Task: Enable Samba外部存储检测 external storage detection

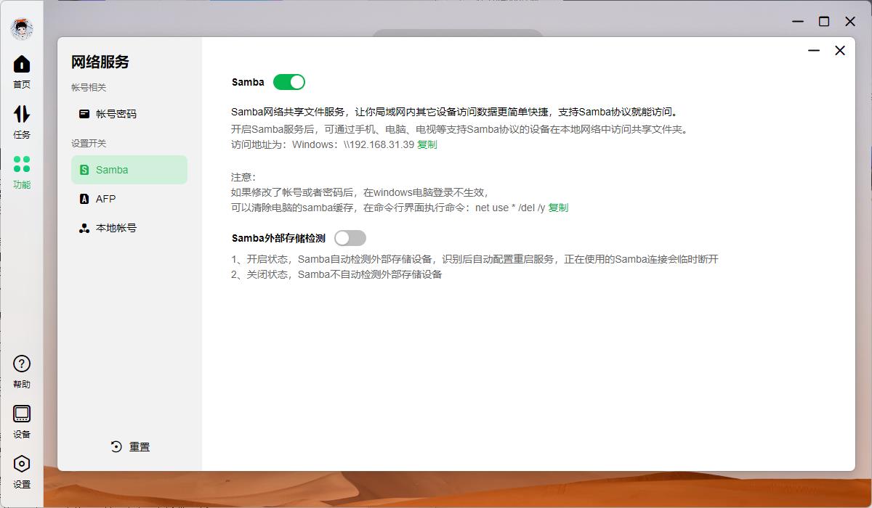Action: (351, 238)
